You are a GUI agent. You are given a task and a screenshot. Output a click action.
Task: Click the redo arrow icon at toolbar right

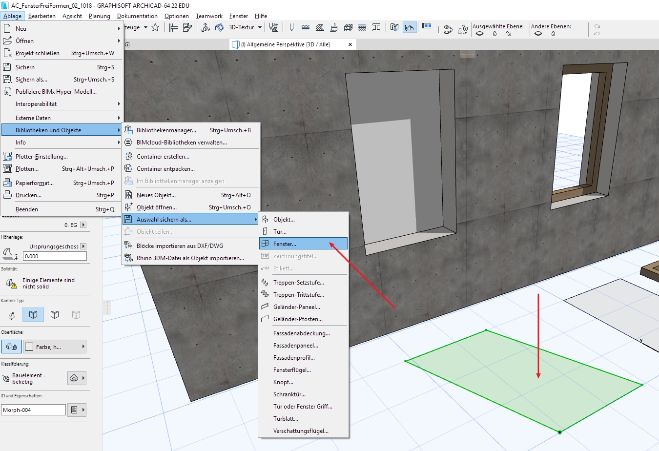pyautogui.click(x=597, y=26)
